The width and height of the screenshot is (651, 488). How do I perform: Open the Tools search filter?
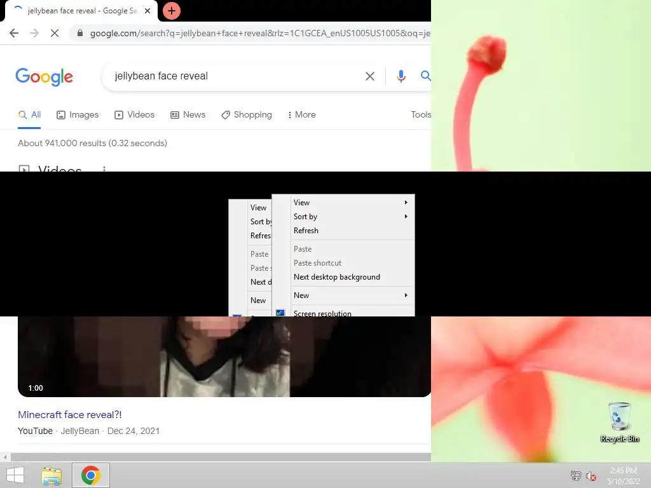point(421,114)
